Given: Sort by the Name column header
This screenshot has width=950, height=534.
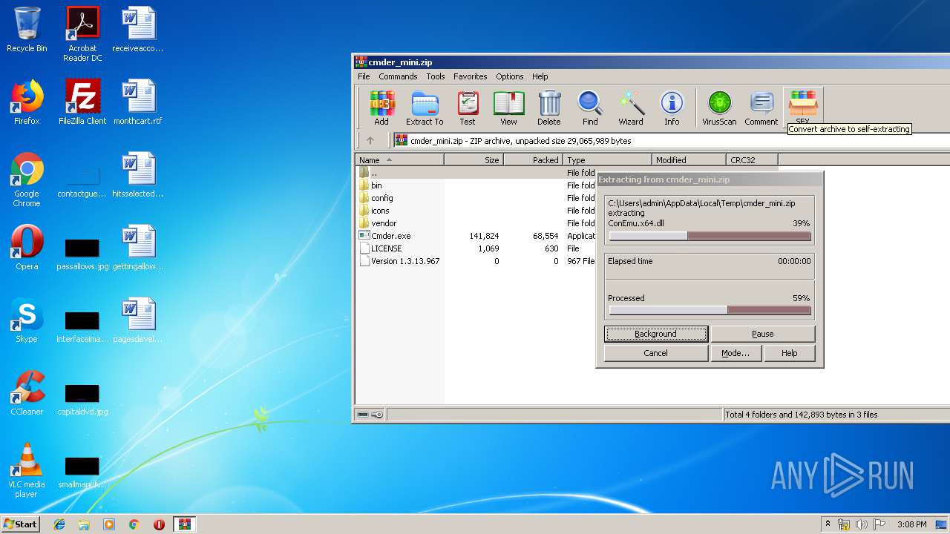Looking at the screenshot, I should pos(399,159).
